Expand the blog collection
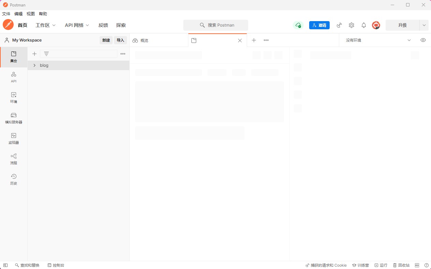Image resolution: width=431 pixels, height=269 pixels. pyautogui.click(x=34, y=65)
